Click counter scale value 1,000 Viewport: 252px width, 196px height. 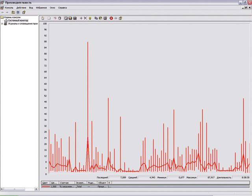click(x=54, y=187)
